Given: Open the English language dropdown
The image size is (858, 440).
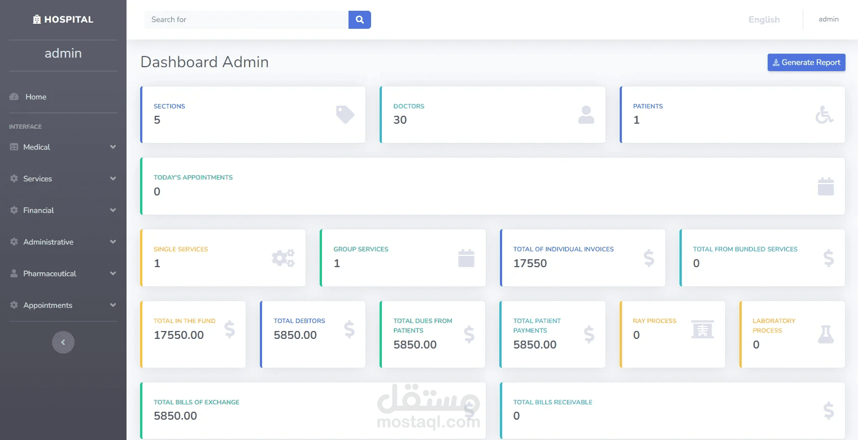Looking at the screenshot, I should [x=764, y=20].
